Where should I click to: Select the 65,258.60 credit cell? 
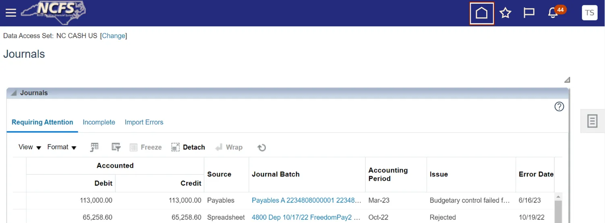186,217
